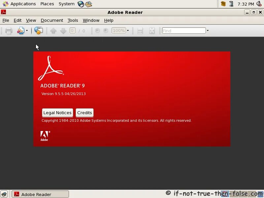Click the fit width scrolling icon
This screenshot has height=198, width=264.
[140, 31]
